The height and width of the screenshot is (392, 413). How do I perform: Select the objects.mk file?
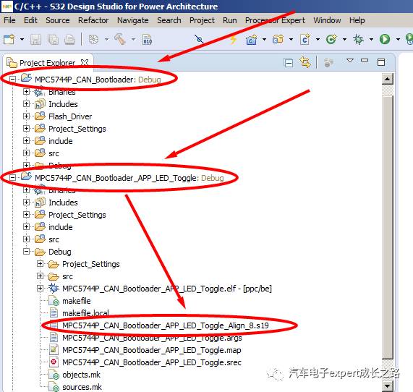click(x=81, y=375)
